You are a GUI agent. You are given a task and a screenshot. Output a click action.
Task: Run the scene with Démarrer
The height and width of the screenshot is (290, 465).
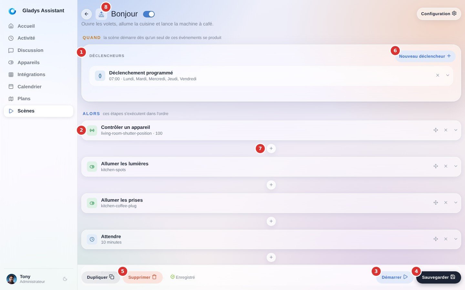395,277
